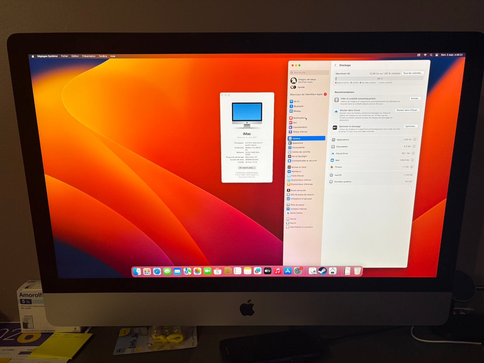Select Fond d'écran in the sidebar
Screen dimensions: 484x363
click(x=296, y=175)
